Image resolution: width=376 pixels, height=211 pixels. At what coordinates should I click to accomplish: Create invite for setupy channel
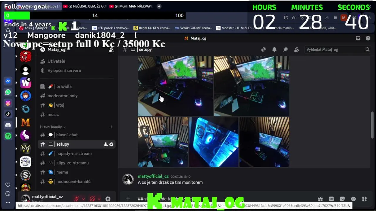(x=106, y=144)
